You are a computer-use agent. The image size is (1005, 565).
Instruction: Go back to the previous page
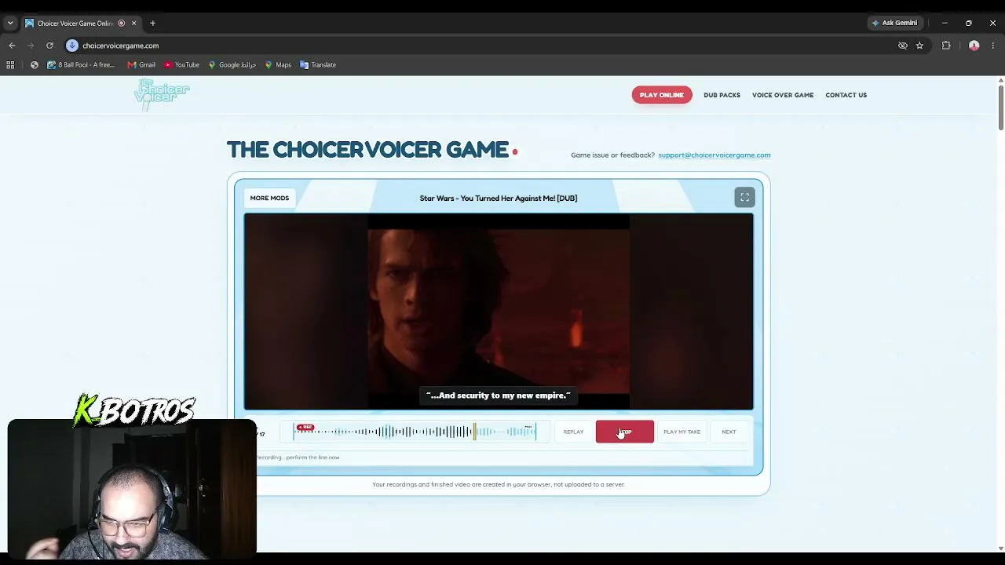coord(12,46)
